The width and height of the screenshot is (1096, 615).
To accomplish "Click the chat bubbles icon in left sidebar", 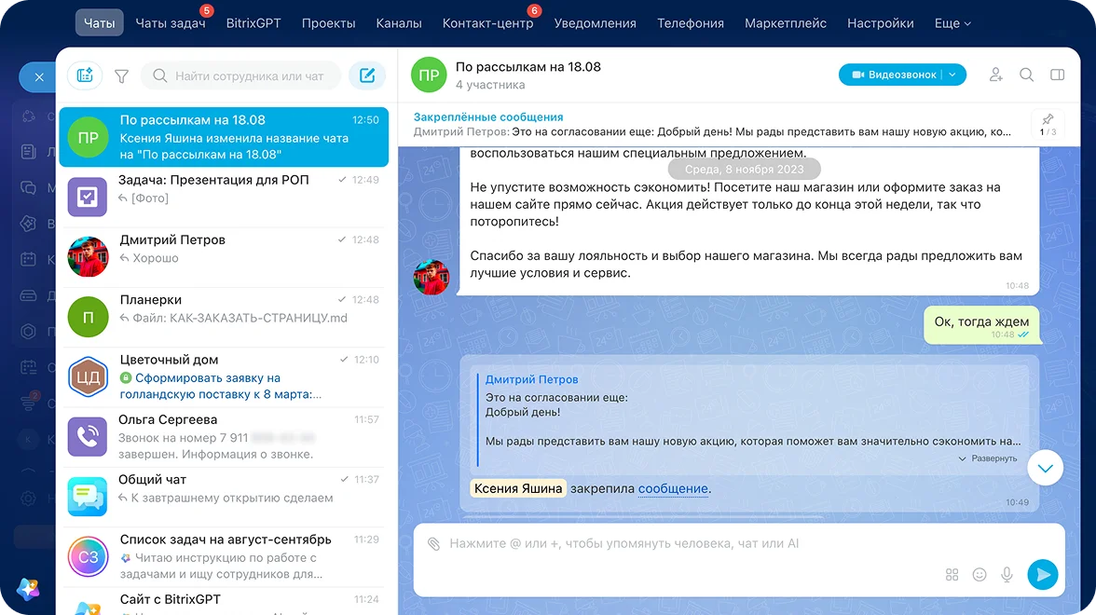I will click(28, 187).
